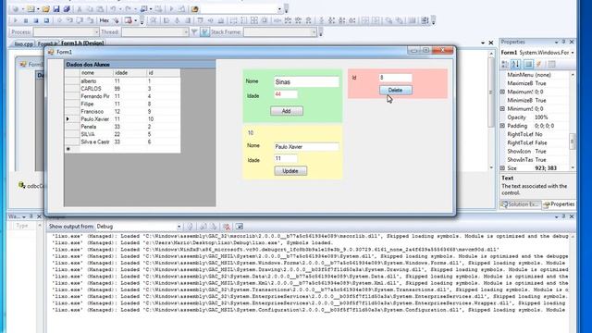Click the Idade field containing 44

click(286, 94)
